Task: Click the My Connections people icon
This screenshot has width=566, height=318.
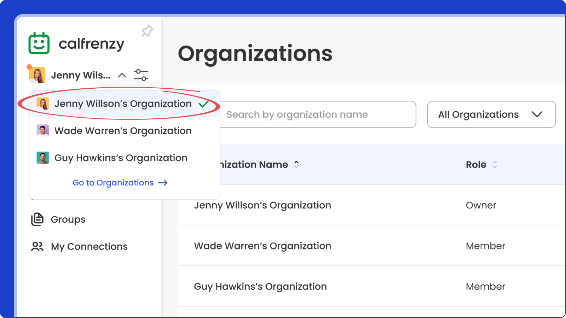Action: coord(37,246)
